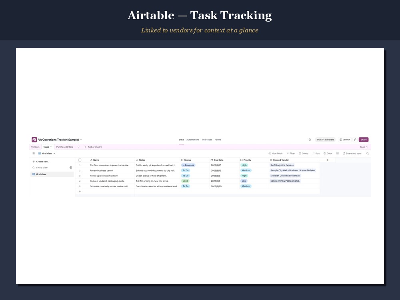400x300 pixels.
Task: Expand the base name dropdown chevron
Action: [x=81, y=140]
